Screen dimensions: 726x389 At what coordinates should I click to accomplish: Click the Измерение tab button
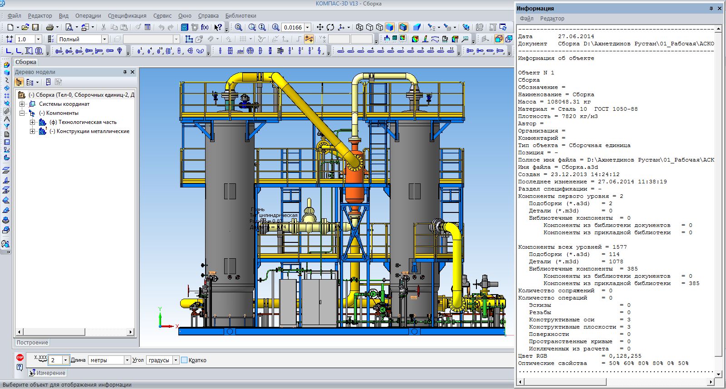(x=48, y=373)
